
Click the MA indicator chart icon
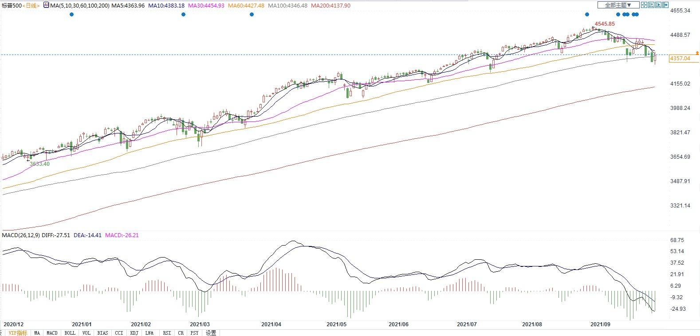[46, 5]
